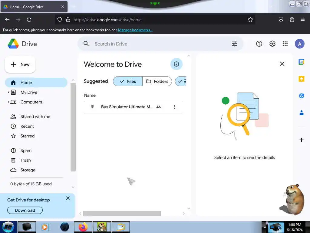The height and width of the screenshot is (233, 310).
Task: Click the search magnifier icon
Action: (x=86, y=44)
